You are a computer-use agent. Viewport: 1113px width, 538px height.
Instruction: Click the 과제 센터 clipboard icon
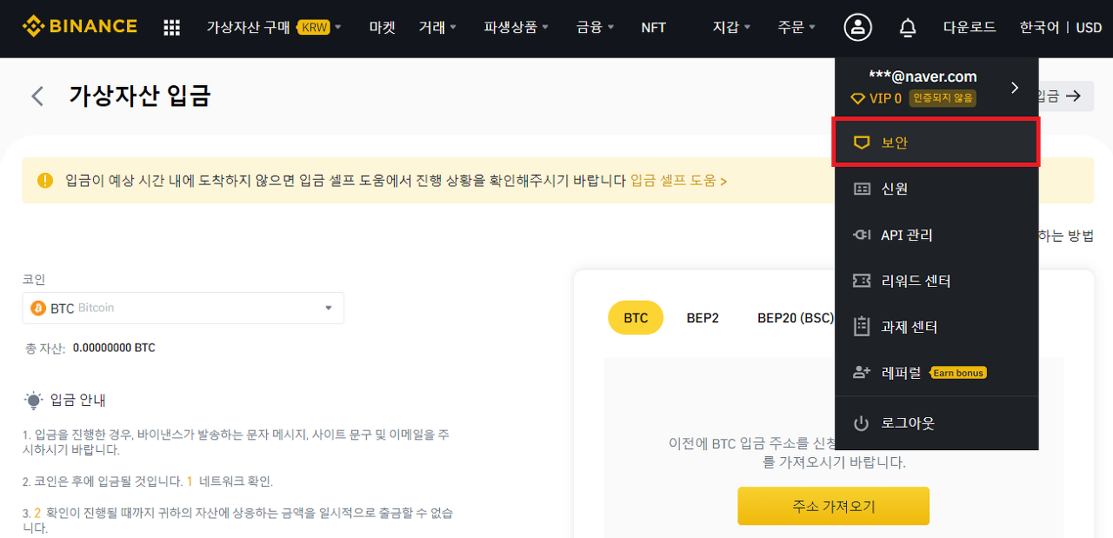point(862,326)
